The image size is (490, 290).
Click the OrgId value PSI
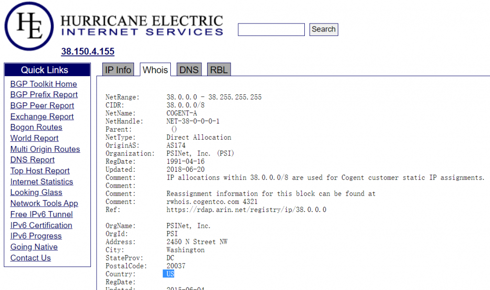(172, 234)
